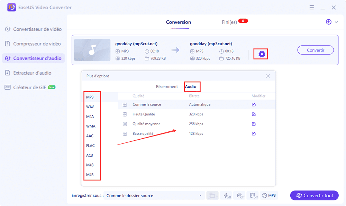Click the edit icon for Comme la source

[x=254, y=104]
